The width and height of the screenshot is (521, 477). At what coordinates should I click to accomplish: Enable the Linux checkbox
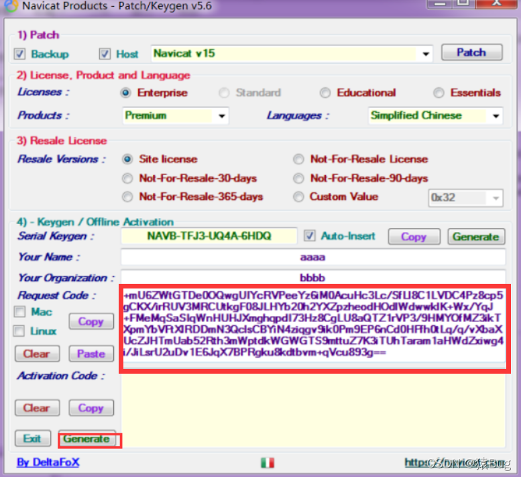[x=19, y=331]
